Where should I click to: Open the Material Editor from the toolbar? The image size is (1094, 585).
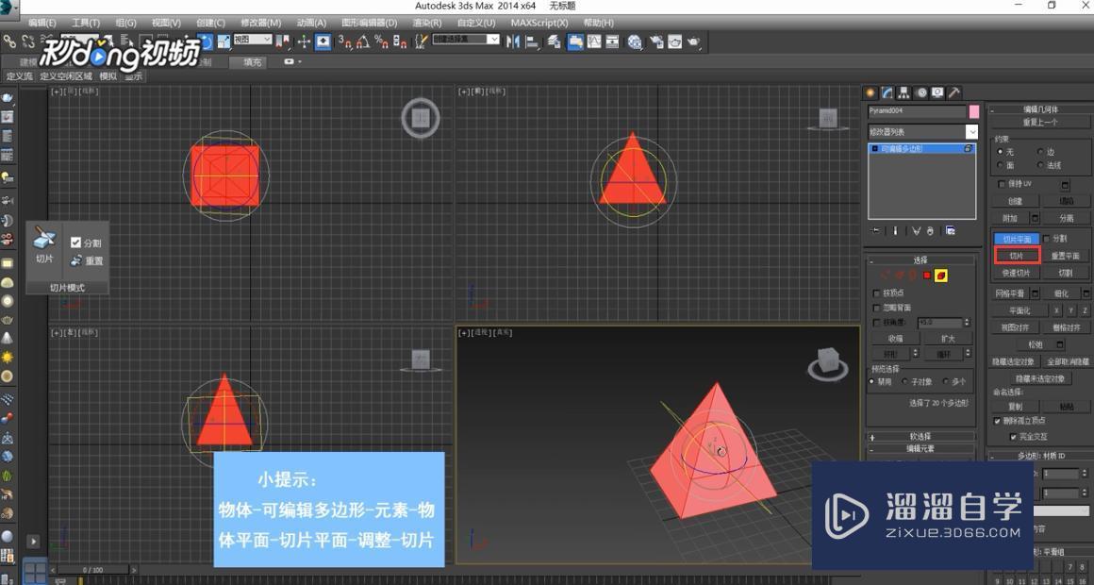(634, 42)
